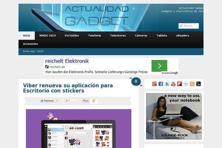222x148 pixels.
Task: Click the Viber desktop article image
Action: pyautogui.click(x=78, y=129)
